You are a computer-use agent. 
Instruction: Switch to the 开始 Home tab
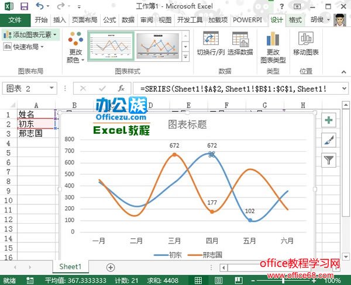point(41,20)
